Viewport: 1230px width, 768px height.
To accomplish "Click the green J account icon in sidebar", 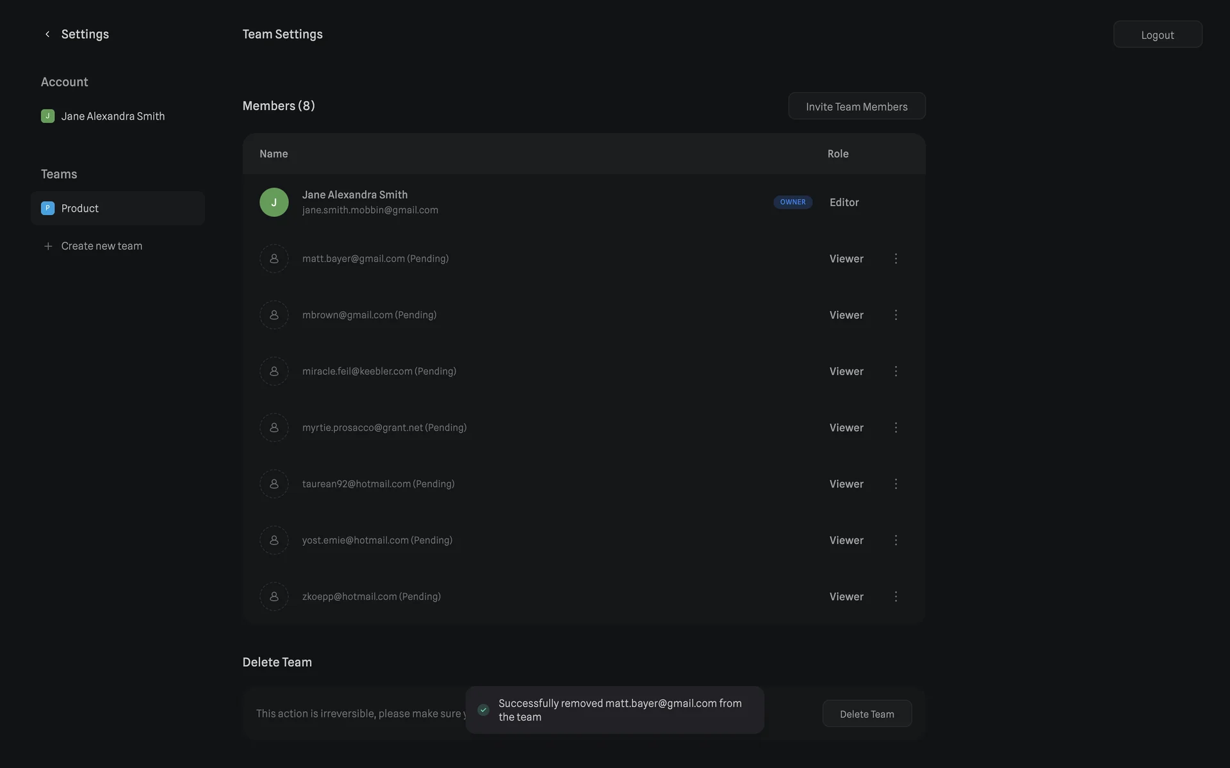I will point(47,116).
